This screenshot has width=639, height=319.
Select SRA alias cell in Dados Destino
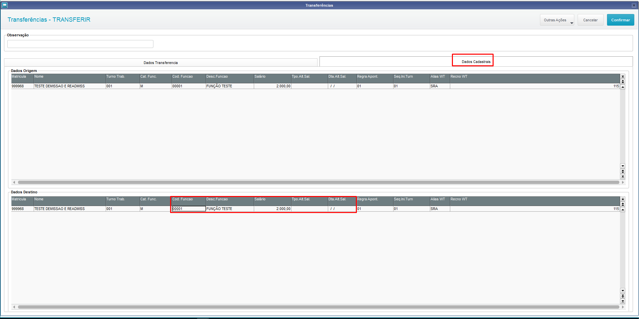pyautogui.click(x=440, y=209)
